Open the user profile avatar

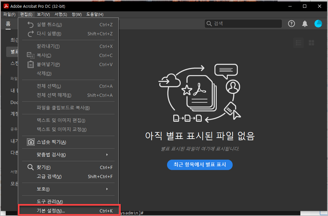[x=318, y=24]
